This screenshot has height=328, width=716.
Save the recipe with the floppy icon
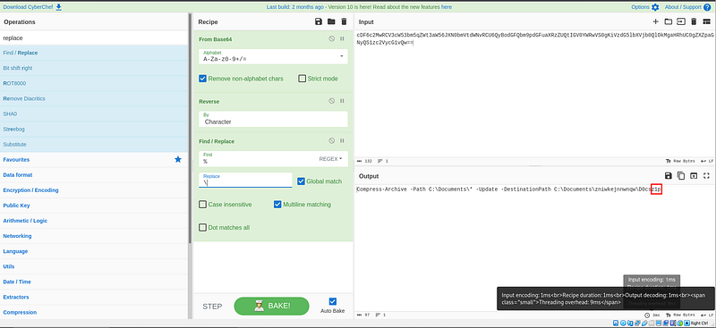(x=319, y=22)
